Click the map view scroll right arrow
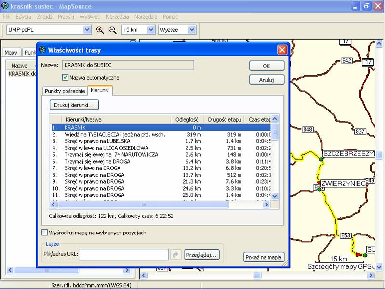The width and height of the screenshot is (385, 289). (x=371, y=275)
